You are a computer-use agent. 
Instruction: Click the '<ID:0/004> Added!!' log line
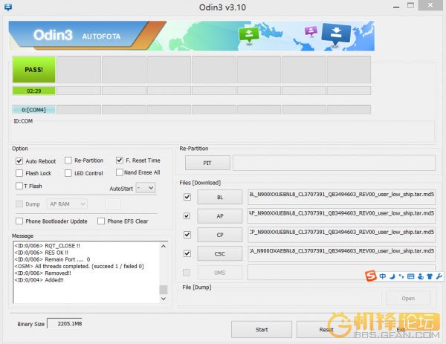tap(39, 280)
